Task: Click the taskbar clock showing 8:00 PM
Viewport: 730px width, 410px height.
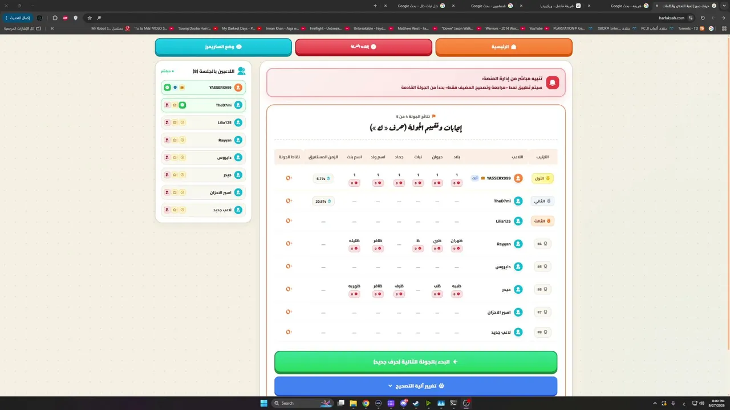Action: [x=718, y=403]
